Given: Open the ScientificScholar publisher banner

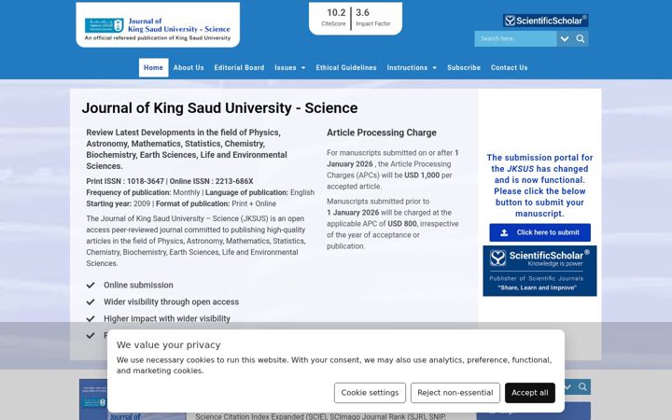Looking at the screenshot, I should [539, 271].
